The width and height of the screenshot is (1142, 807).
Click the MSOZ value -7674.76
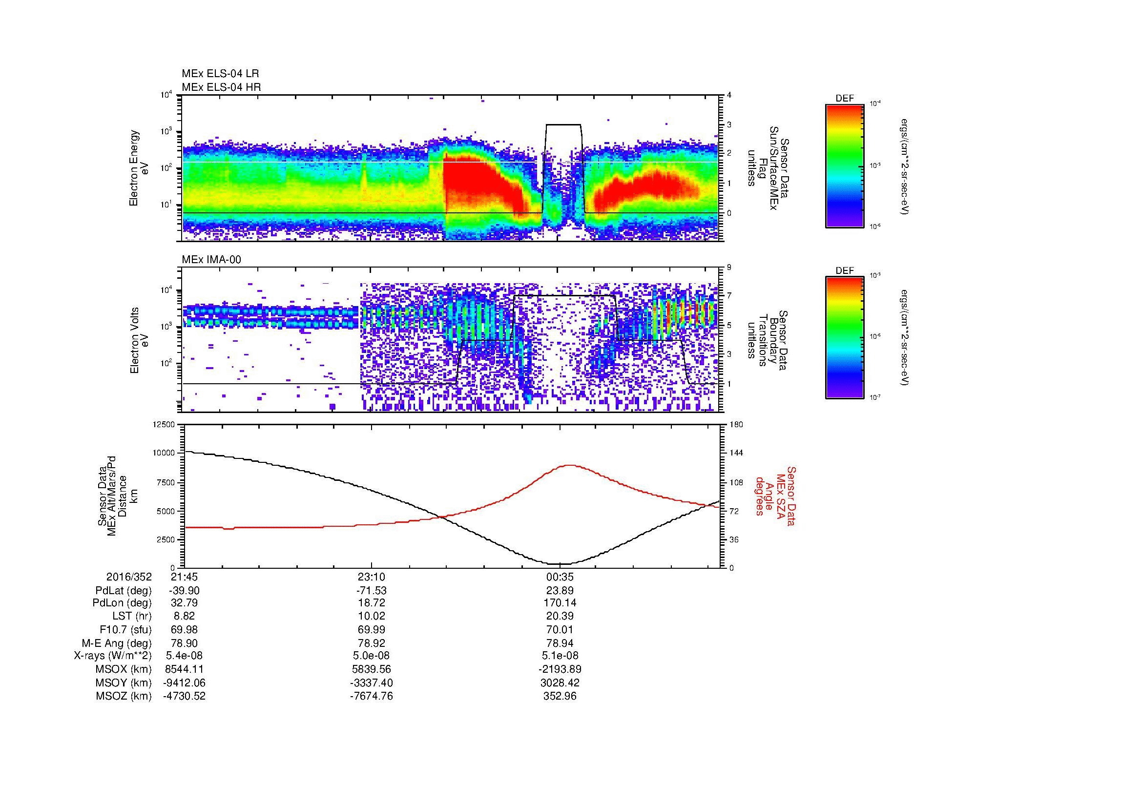click(371, 696)
